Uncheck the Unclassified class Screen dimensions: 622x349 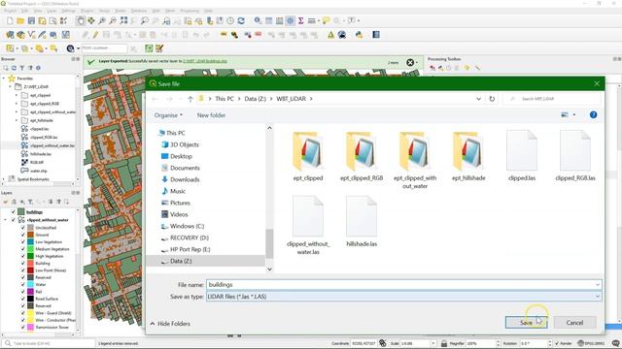(23, 228)
